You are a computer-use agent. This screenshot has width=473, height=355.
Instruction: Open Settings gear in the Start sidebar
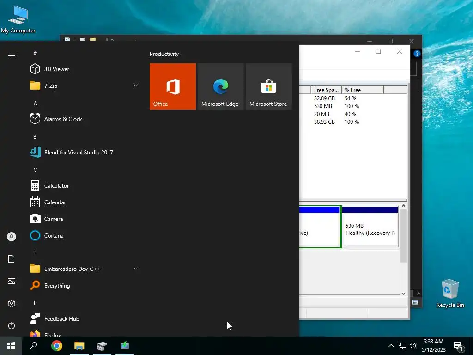click(x=12, y=303)
